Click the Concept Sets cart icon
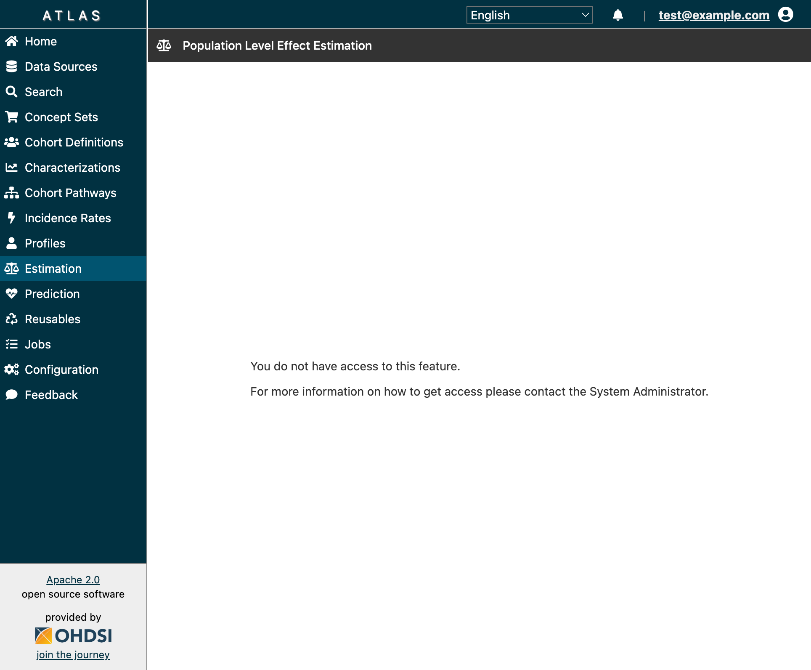The height and width of the screenshot is (670, 811). 11,117
